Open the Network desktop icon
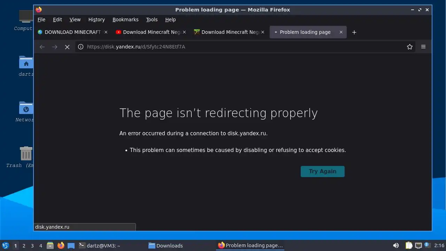The image size is (446, 251). [x=25, y=112]
